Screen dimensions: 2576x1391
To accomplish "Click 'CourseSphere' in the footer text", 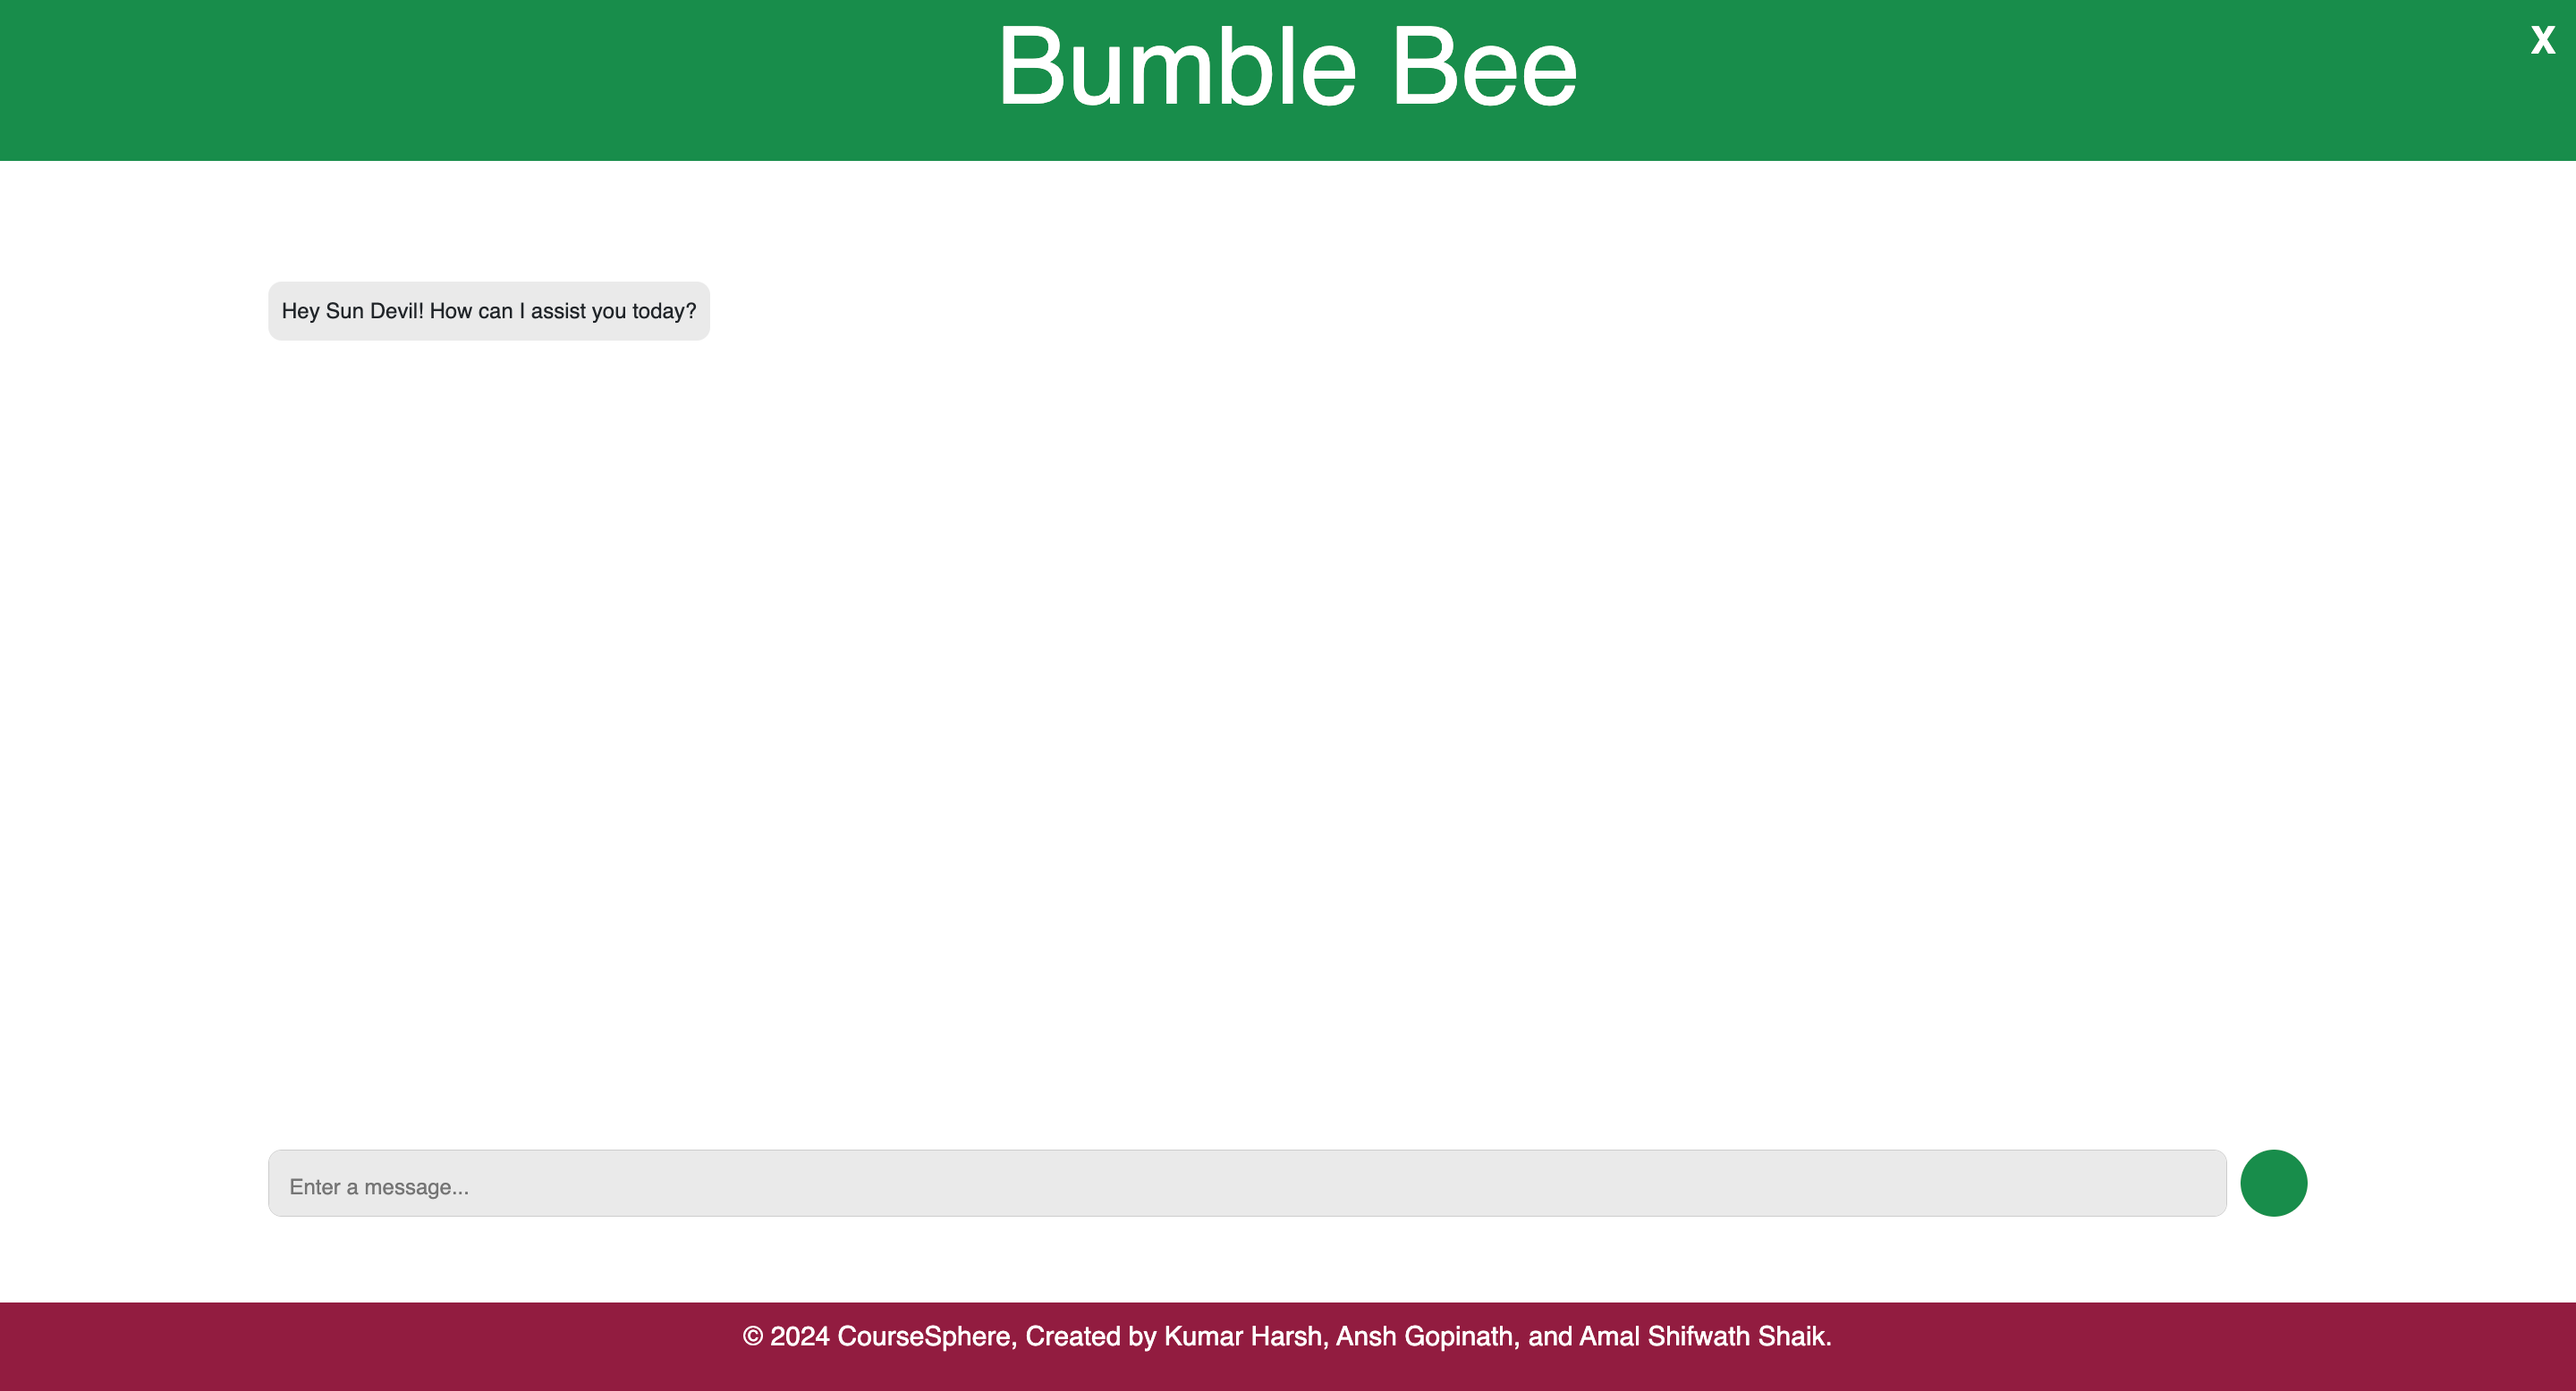I will point(924,1336).
